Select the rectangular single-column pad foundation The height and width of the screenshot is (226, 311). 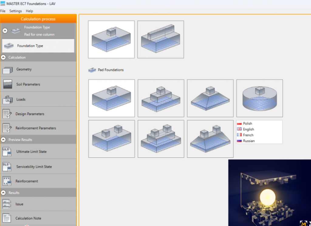coord(111,98)
